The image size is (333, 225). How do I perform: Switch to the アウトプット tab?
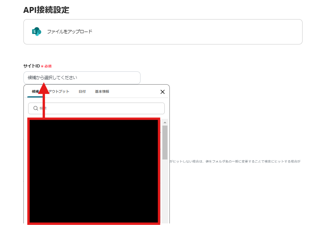coord(59,91)
